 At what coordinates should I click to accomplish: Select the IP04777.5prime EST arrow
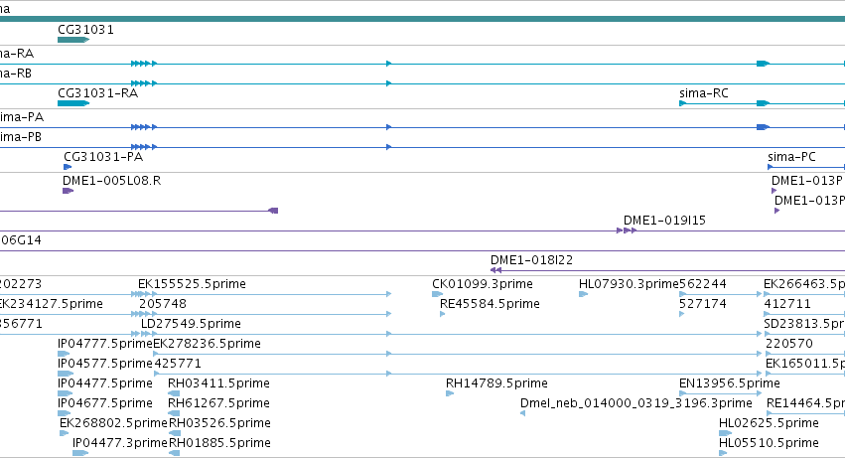(64, 354)
